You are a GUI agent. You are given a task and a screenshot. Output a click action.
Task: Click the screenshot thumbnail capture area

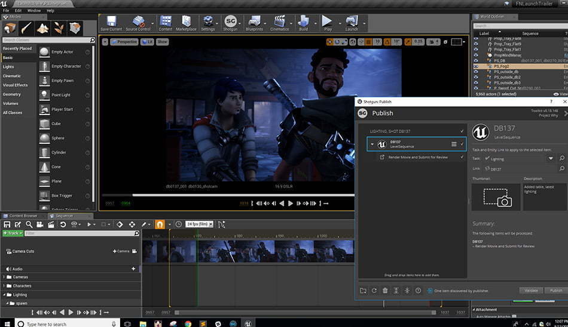pos(496,197)
